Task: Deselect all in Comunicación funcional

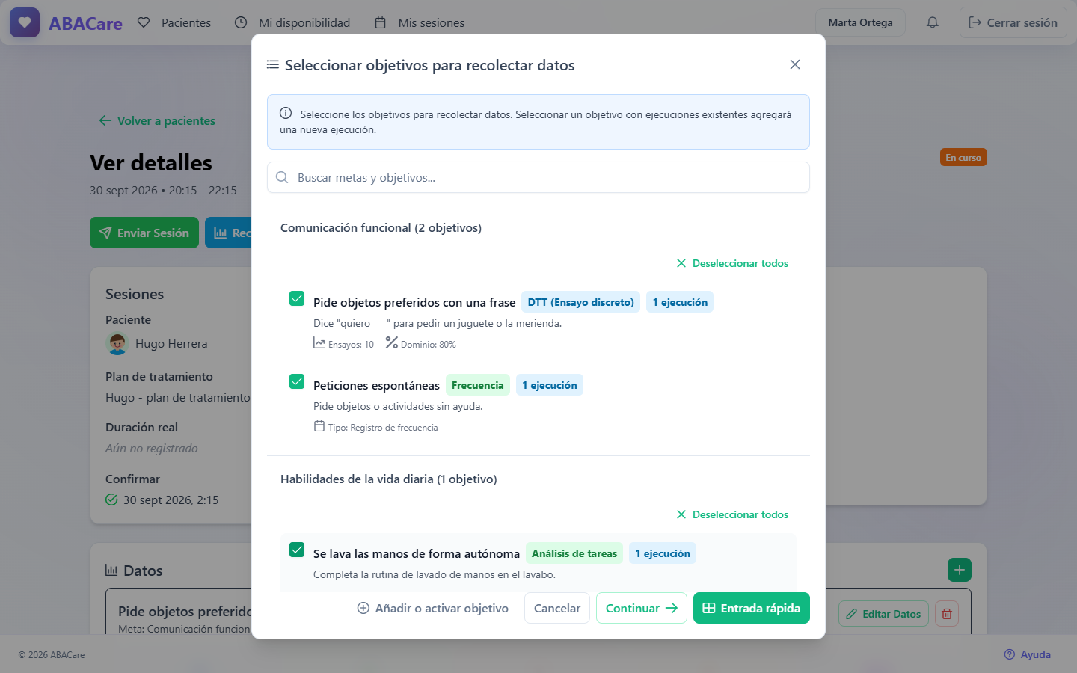Action: pos(732,263)
